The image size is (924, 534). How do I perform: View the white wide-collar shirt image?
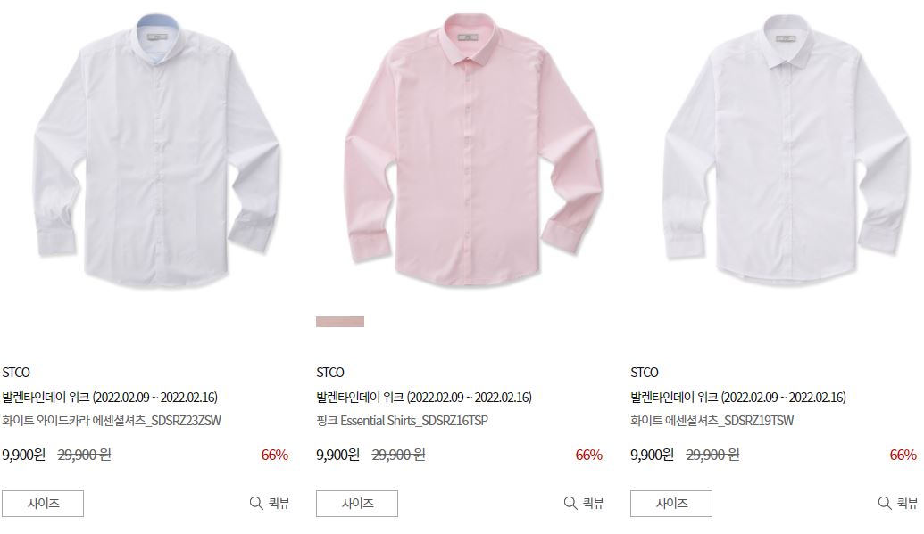coord(156,150)
